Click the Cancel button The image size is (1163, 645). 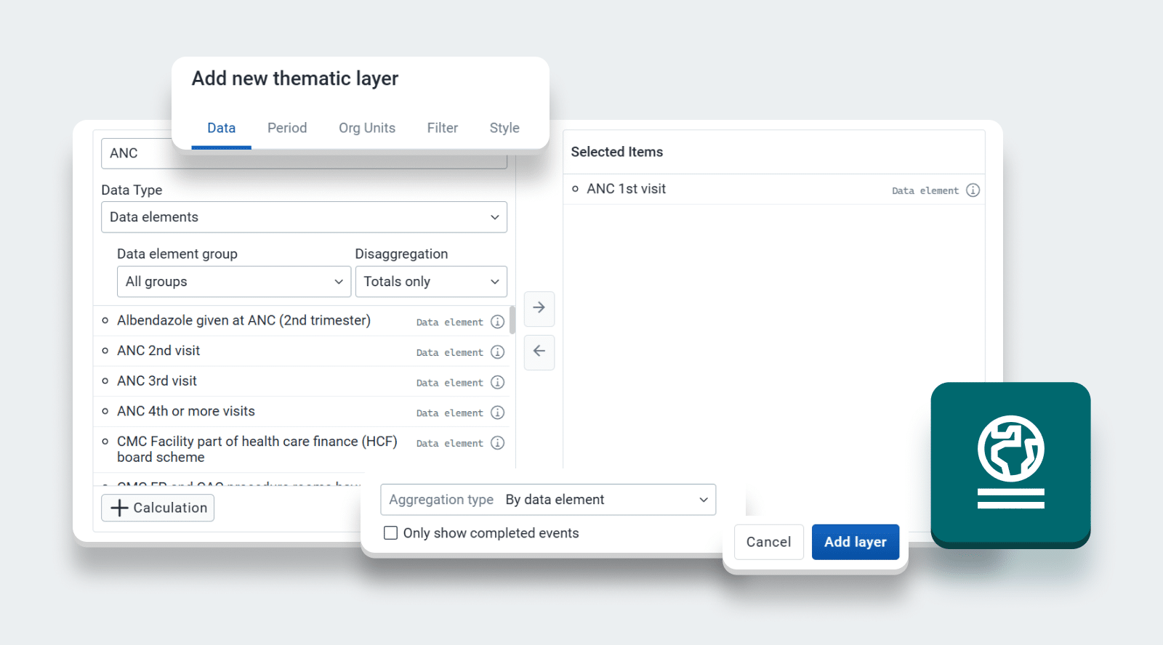pyautogui.click(x=768, y=542)
